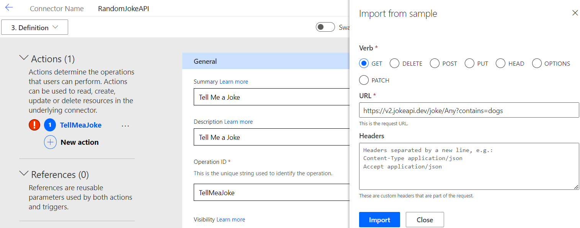Screen dimensions: 580x228
Task: Select the OPTIONS verb radio button
Action: pyautogui.click(x=537, y=63)
